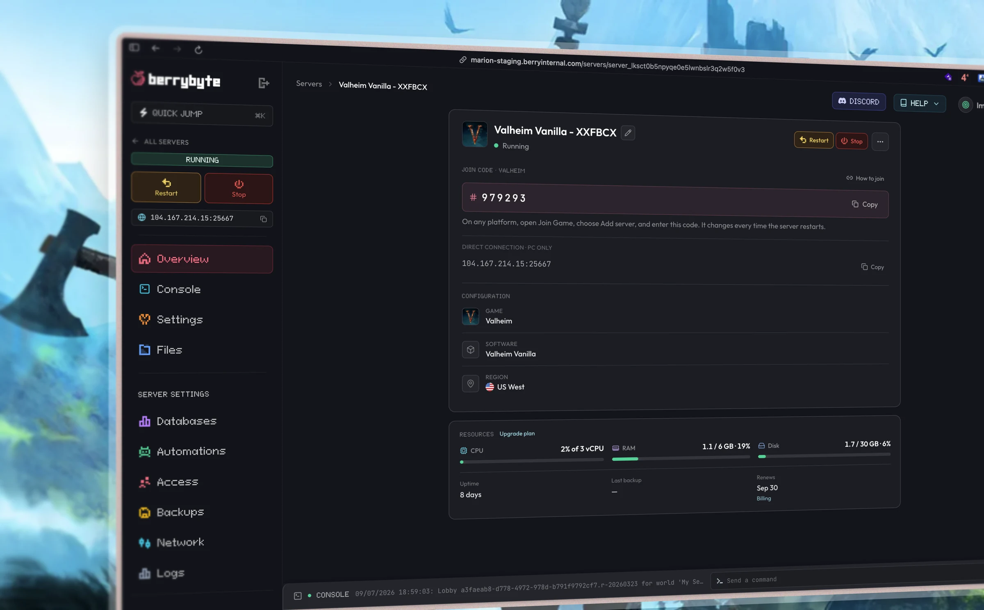Image resolution: width=984 pixels, height=610 pixels.
Task: Expand the Help dropdown
Action: coord(919,104)
